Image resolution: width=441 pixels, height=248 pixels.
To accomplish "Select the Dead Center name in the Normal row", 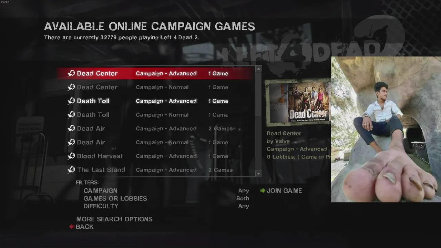I will pyautogui.click(x=97, y=87).
